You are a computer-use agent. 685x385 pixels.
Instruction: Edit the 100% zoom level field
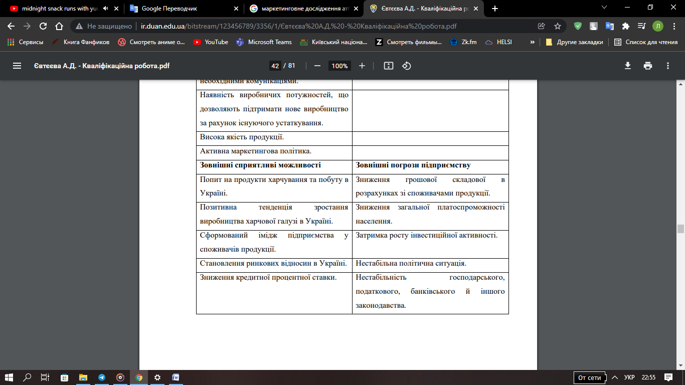tap(339, 66)
